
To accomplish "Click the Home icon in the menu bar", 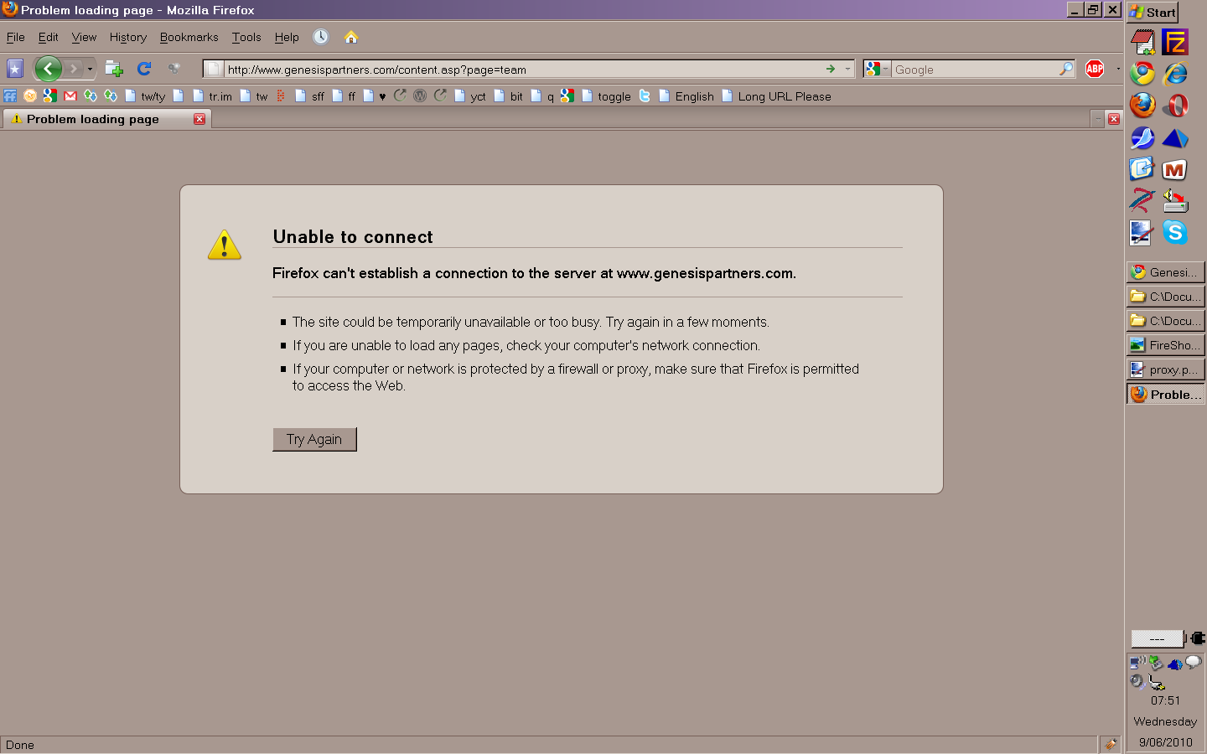I will (x=351, y=37).
